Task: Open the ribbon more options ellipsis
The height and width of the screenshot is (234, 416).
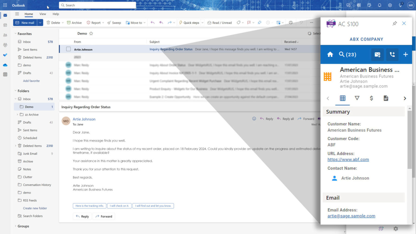Action: (311, 23)
